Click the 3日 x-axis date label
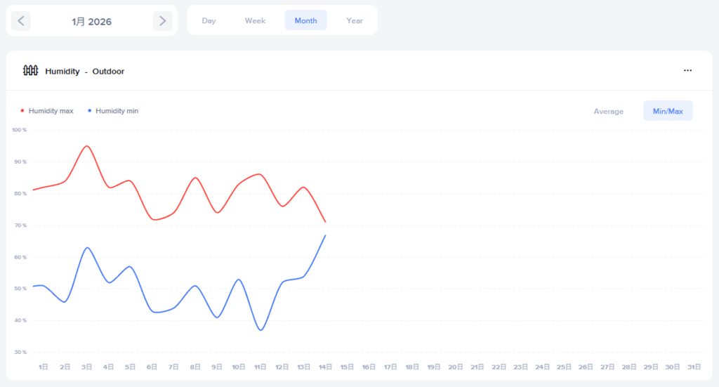 86,367
